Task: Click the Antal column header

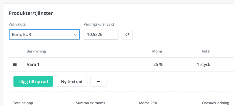Action: pos(206,51)
